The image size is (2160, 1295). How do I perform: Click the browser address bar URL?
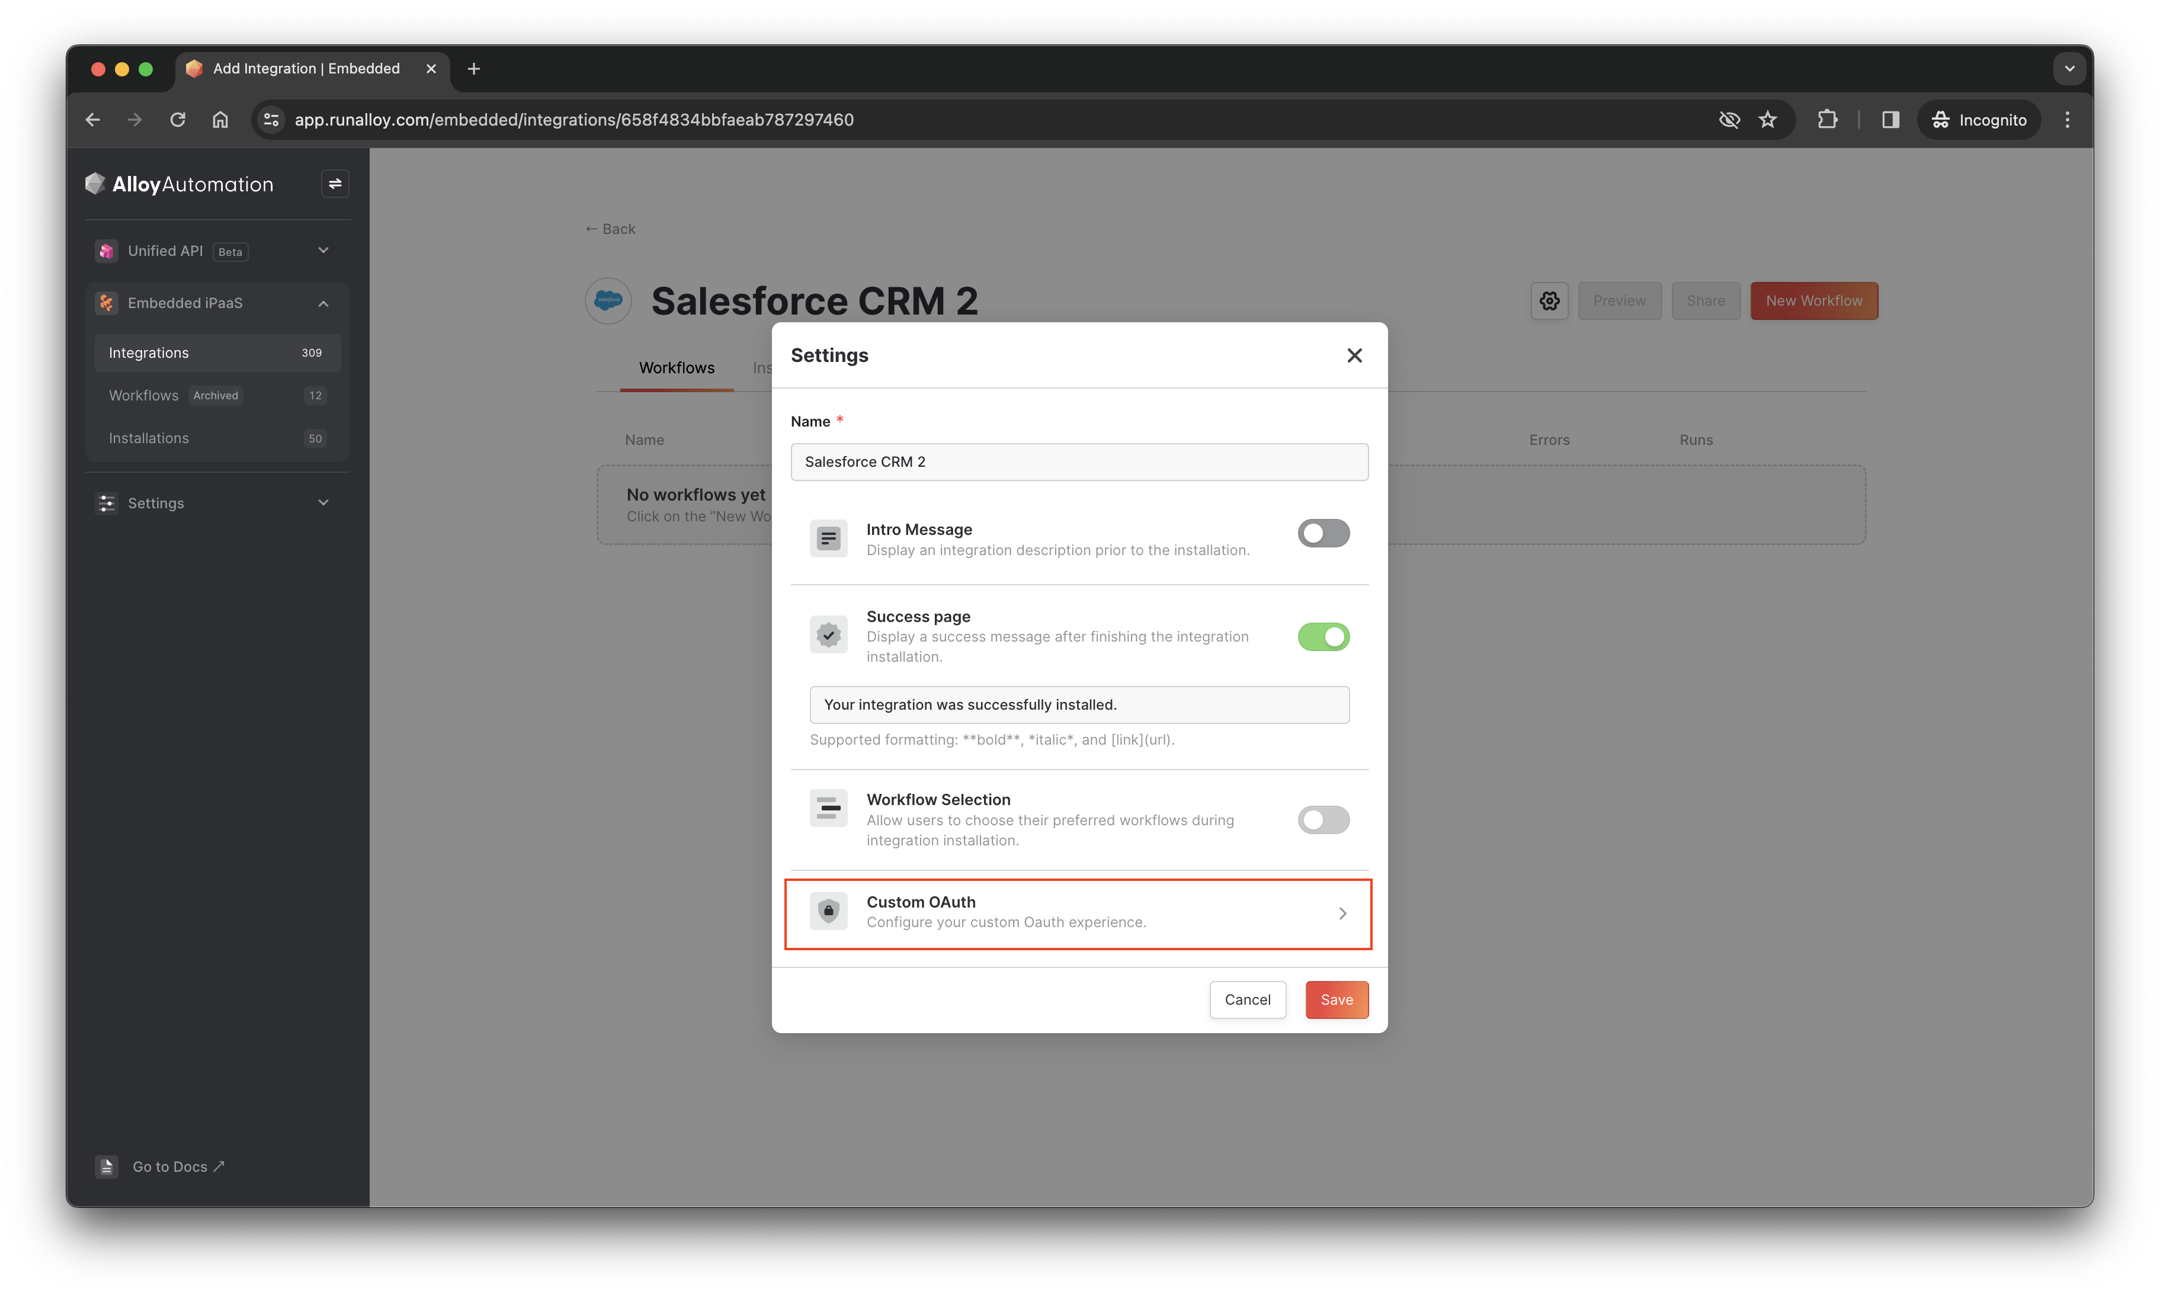tap(573, 120)
